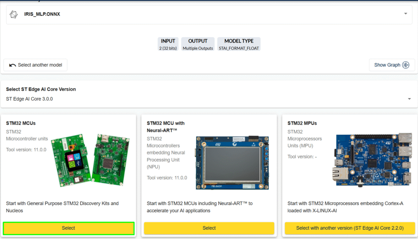
Task: Click the Show Graph button label
Action: coord(387,65)
